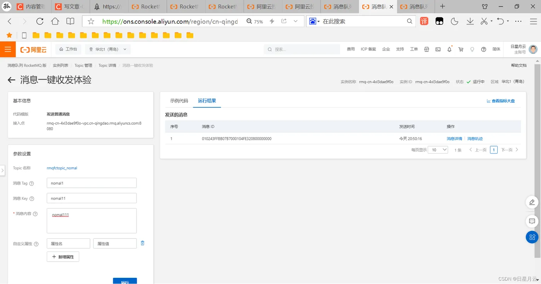Open the 查看指标大盘 link

pyautogui.click(x=501, y=101)
